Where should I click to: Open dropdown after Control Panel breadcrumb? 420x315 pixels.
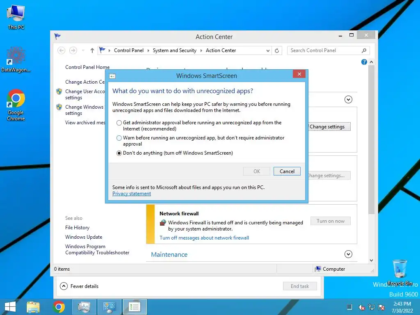[148, 50]
